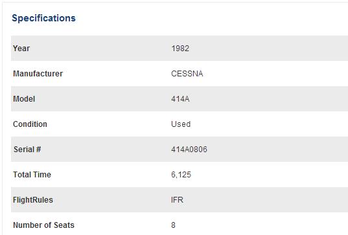Click the year value 1982
348x235 pixels.
[x=180, y=49]
